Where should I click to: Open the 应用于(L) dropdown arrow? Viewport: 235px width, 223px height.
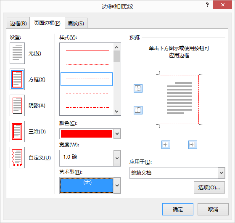(x=222, y=173)
